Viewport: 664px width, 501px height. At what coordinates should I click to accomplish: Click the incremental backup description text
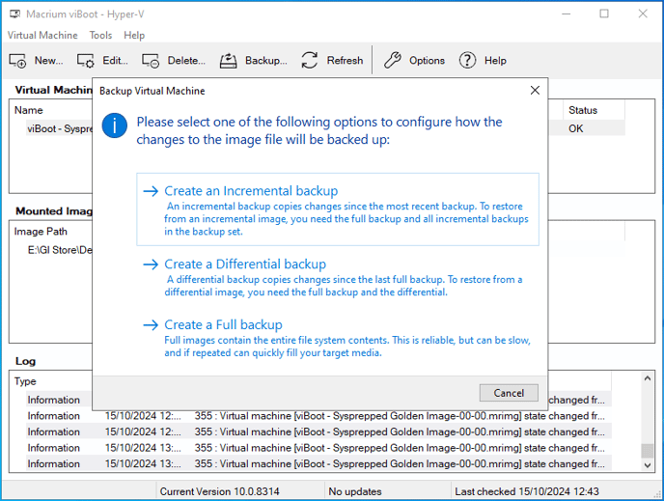pos(346,219)
